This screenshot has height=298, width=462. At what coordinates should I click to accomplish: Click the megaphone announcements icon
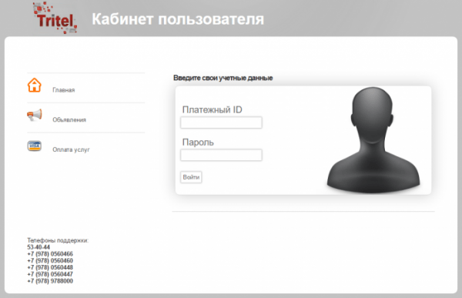(x=35, y=115)
